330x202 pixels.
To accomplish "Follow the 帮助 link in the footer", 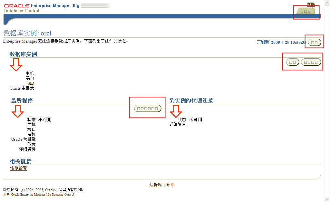I will click(x=171, y=185).
